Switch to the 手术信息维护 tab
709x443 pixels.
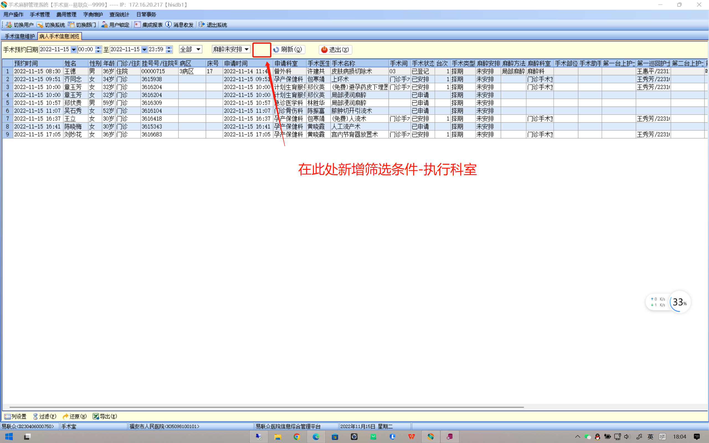click(19, 36)
